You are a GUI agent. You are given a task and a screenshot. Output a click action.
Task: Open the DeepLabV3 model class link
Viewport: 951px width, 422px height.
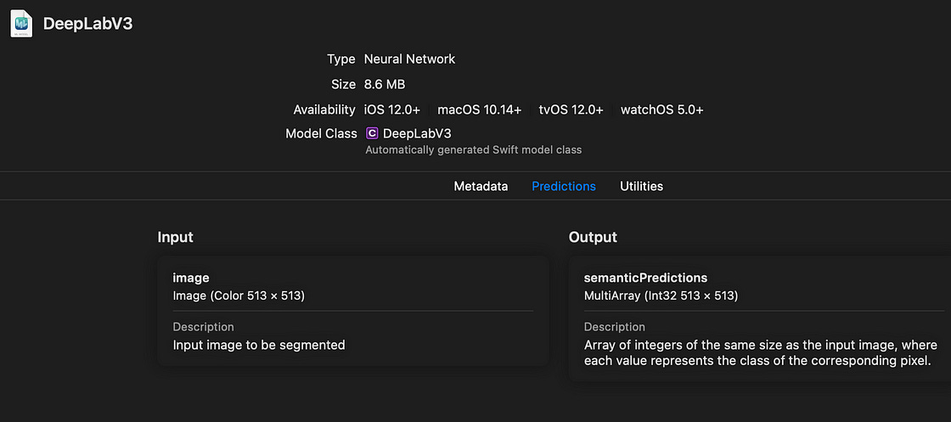tap(417, 133)
